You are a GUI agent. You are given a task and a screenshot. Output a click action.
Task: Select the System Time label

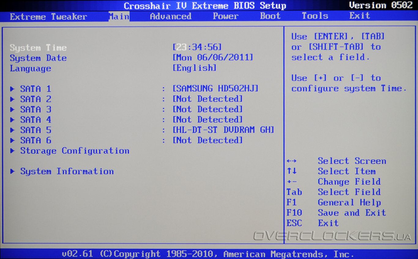pos(38,48)
